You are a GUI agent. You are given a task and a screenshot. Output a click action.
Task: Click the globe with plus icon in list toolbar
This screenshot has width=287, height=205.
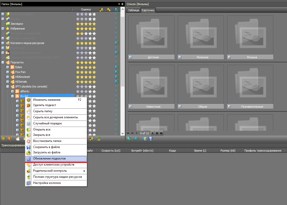[x=129, y=139]
